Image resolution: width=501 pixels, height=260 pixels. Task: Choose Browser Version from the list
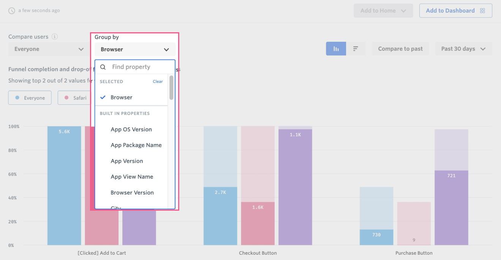click(132, 192)
